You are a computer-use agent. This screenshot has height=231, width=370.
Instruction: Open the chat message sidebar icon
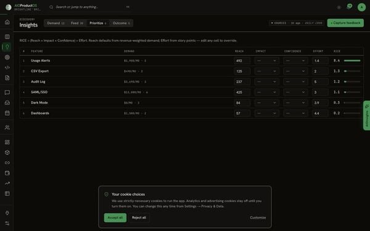pos(7,92)
